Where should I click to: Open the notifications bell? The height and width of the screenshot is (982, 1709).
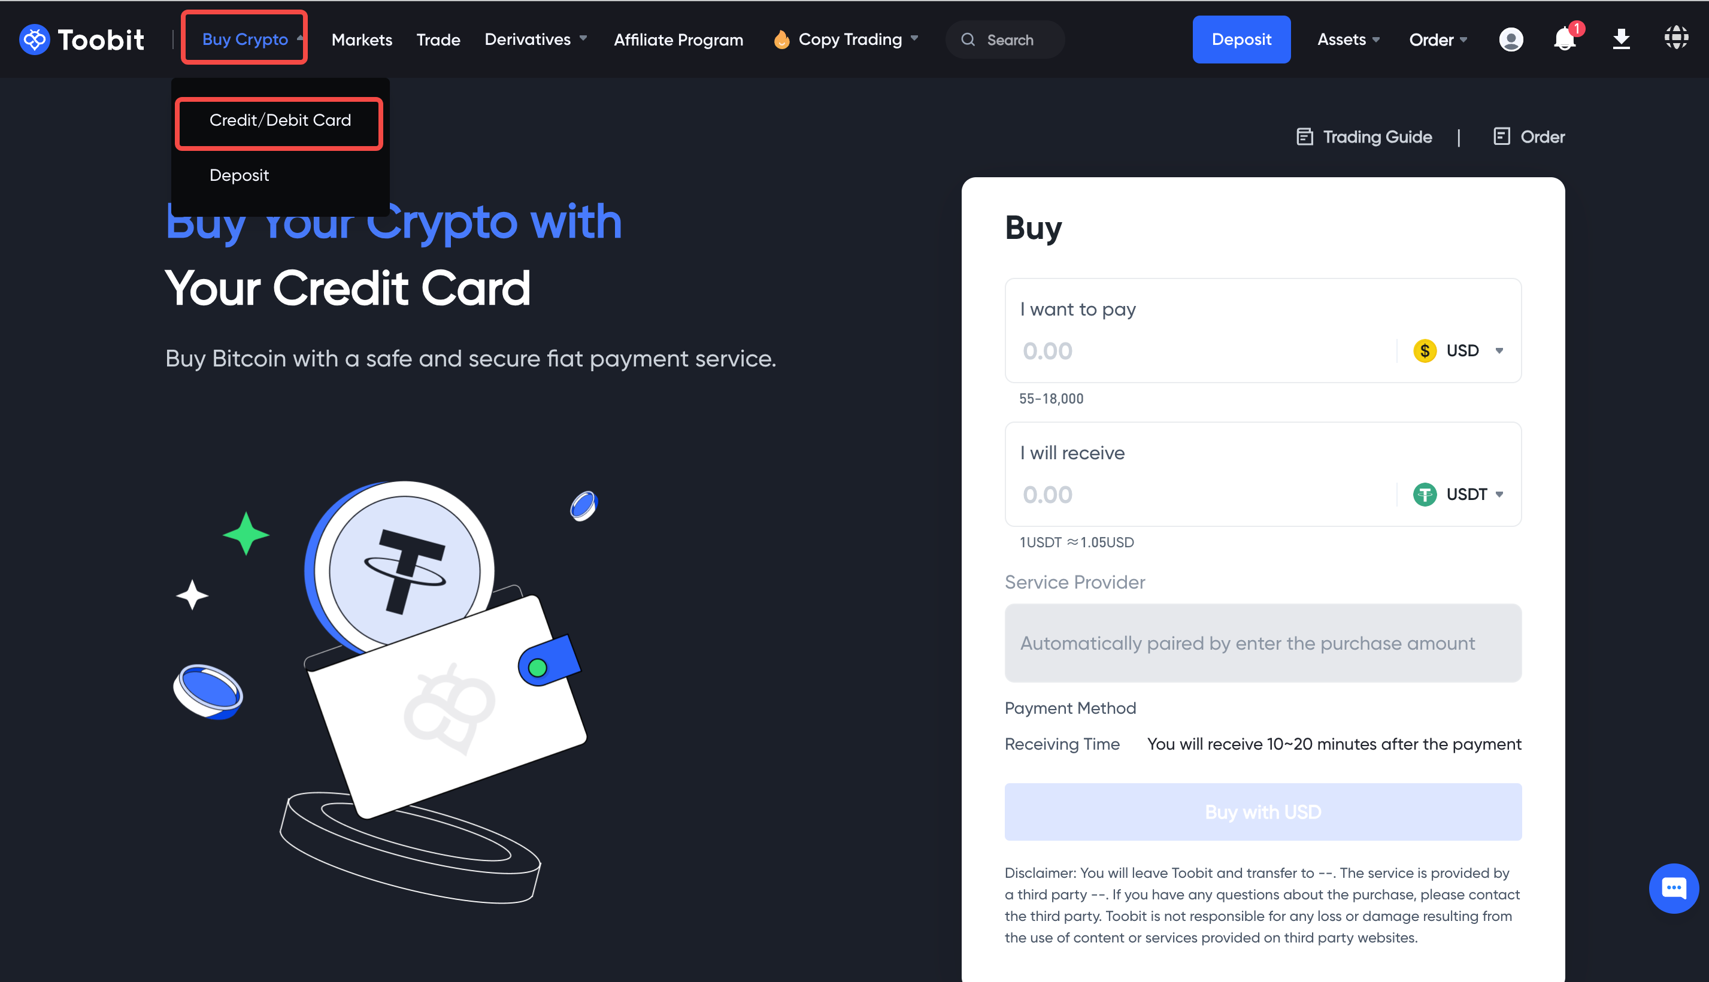click(x=1565, y=39)
